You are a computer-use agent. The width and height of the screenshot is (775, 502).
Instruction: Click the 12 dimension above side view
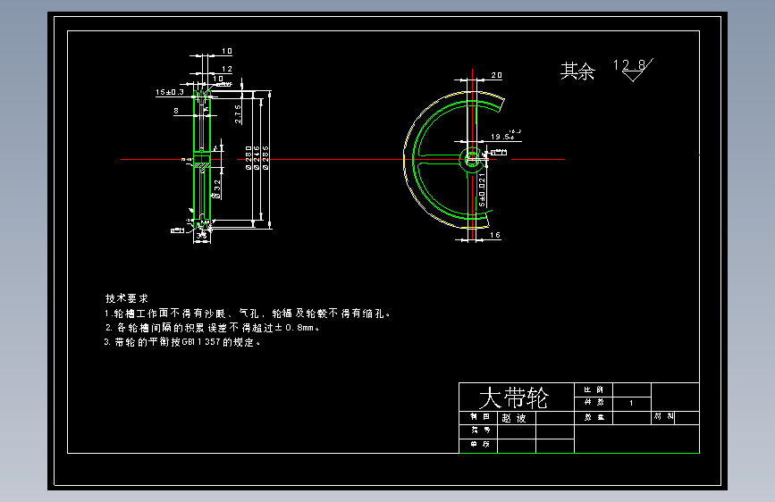point(227,69)
